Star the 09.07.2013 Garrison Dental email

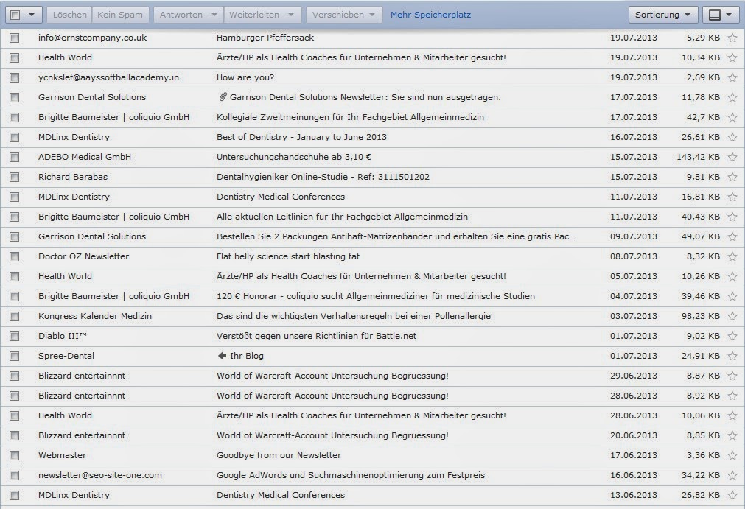point(732,236)
